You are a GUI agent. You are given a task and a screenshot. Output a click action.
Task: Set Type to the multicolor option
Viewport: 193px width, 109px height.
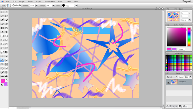[20, 6]
